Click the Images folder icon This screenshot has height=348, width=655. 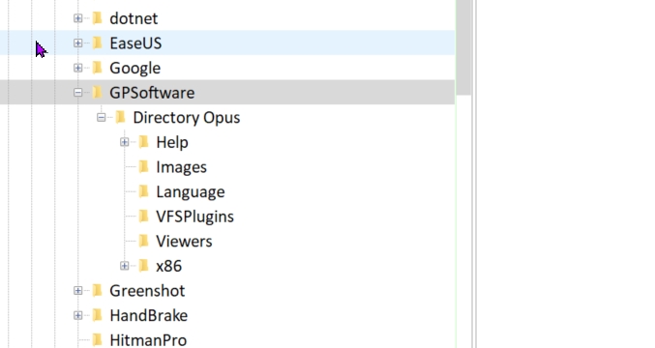pyautogui.click(x=144, y=166)
